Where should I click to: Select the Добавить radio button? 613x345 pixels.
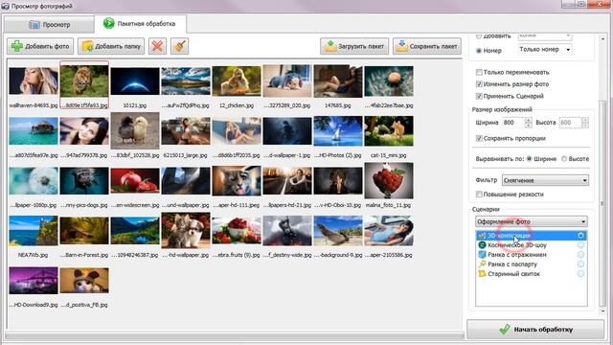coord(479,36)
